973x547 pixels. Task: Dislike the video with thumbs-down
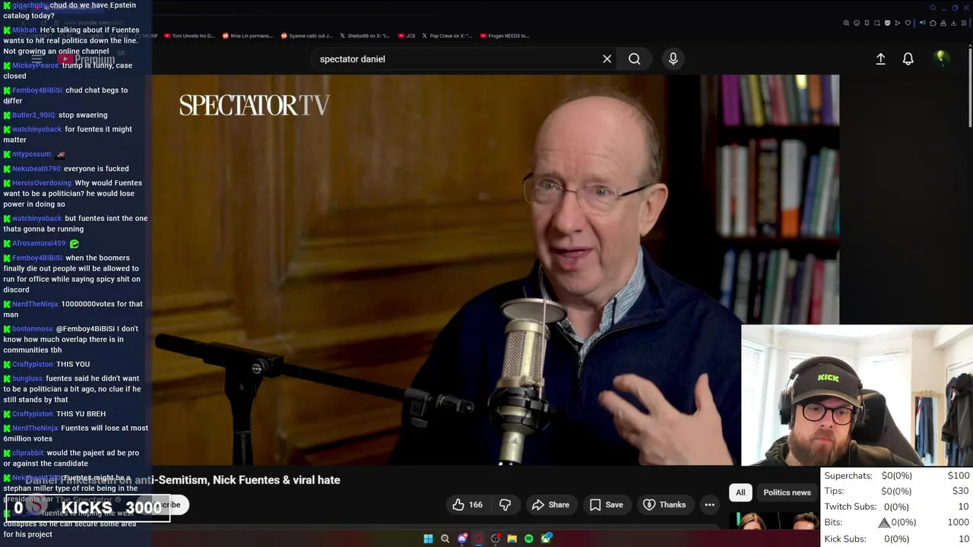505,504
